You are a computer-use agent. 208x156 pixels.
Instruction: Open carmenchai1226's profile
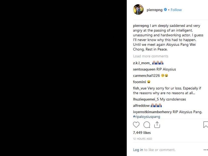point(146,75)
